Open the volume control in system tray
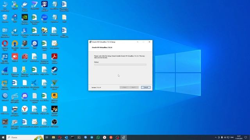This screenshot has height=140, width=250. click(225, 137)
